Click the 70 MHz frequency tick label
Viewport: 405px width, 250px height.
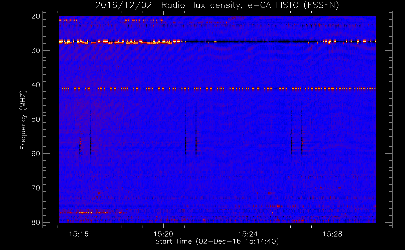coord(36,188)
